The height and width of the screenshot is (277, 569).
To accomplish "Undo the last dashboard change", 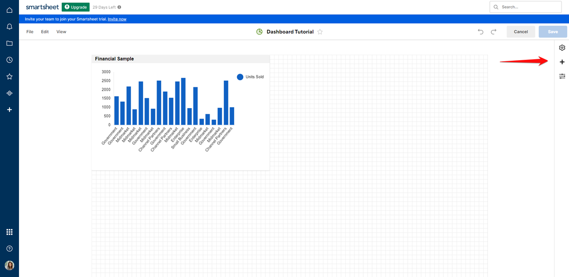I will 480,31.
